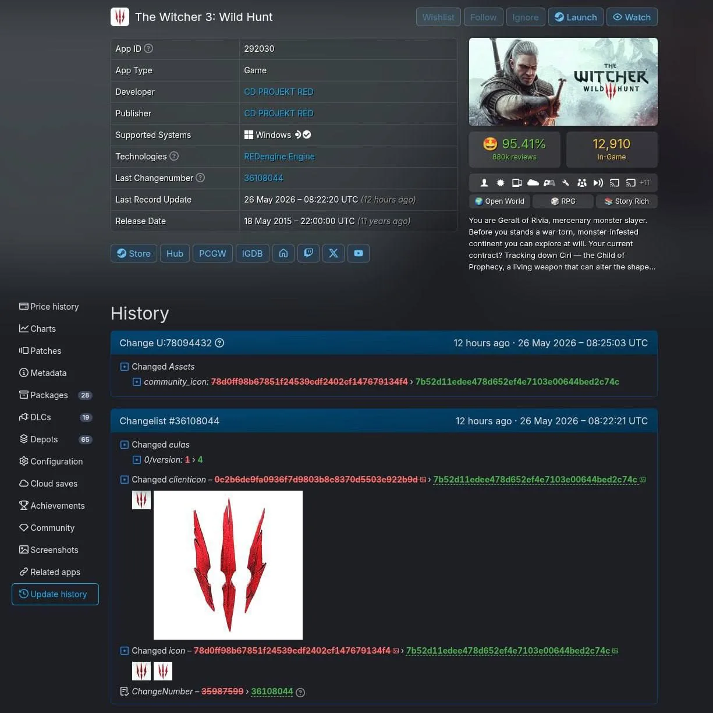Collapse the Changed icon entry

coord(124,651)
